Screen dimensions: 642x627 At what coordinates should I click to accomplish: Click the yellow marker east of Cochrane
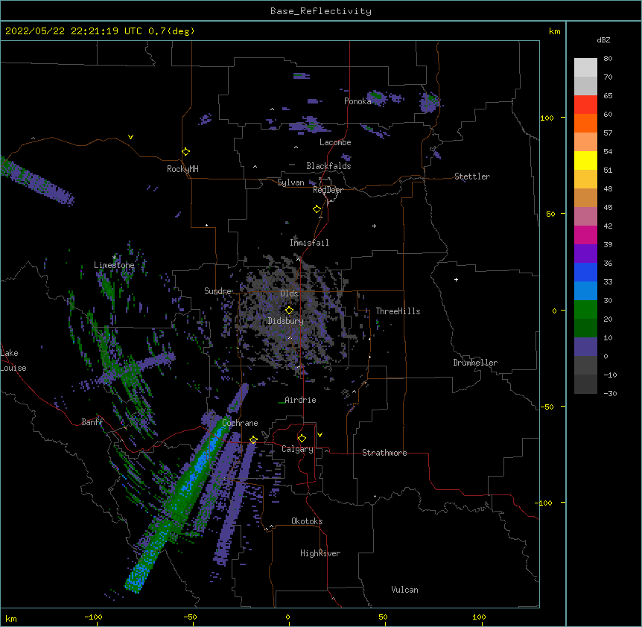pyautogui.click(x=253, y=440)
